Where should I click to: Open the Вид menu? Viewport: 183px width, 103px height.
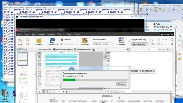click(x=33, y=34)
